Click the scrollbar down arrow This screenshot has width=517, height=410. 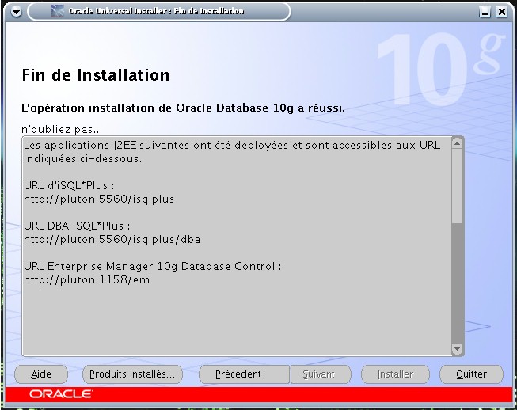[x=458, y=349]
